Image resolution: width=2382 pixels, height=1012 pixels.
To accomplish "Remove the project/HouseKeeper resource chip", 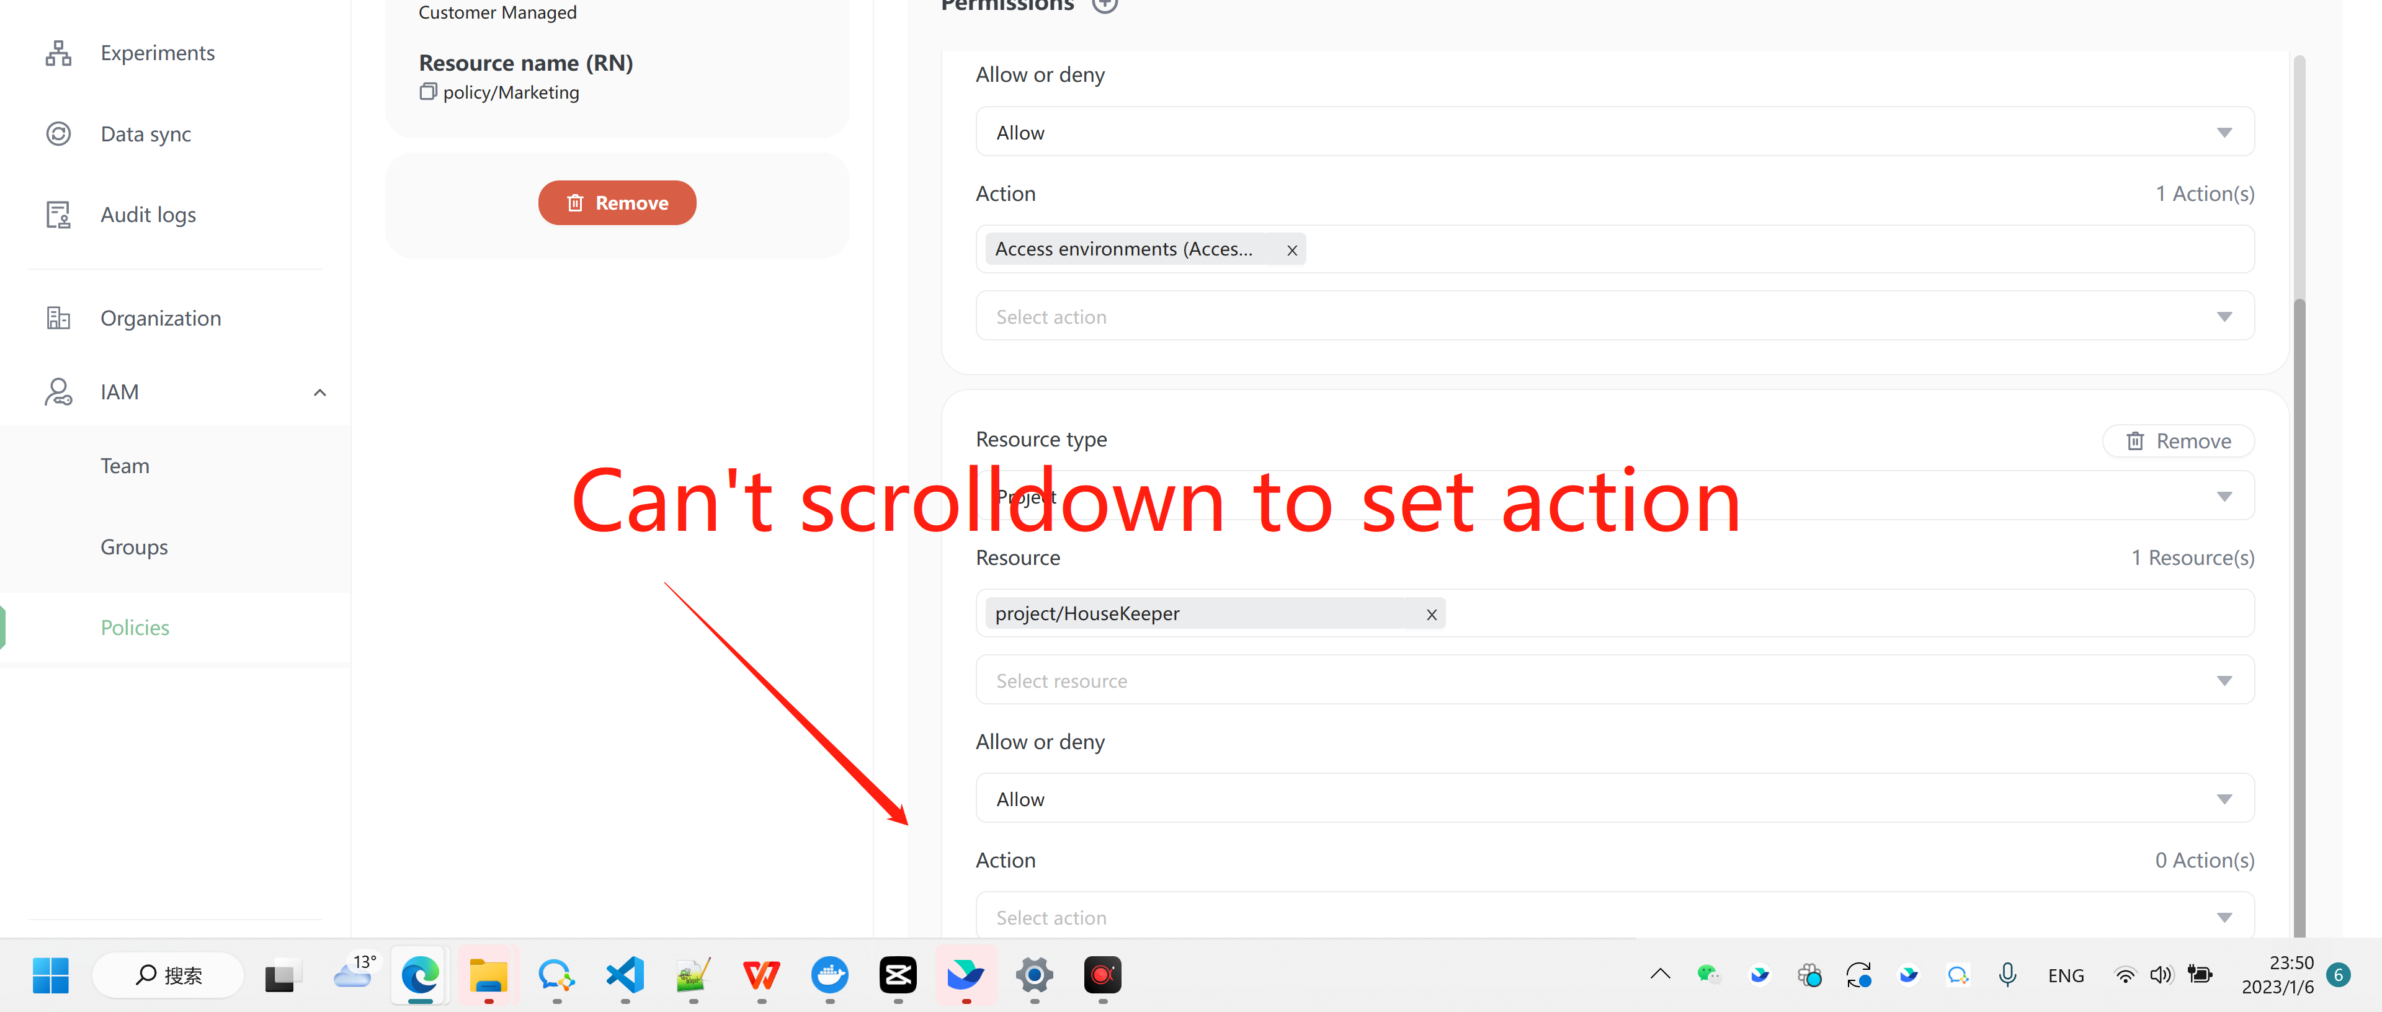I will click(1432, 614).
